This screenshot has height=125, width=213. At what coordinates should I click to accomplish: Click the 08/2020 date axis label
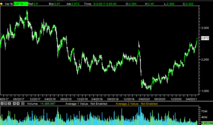[x=160, y=99]
